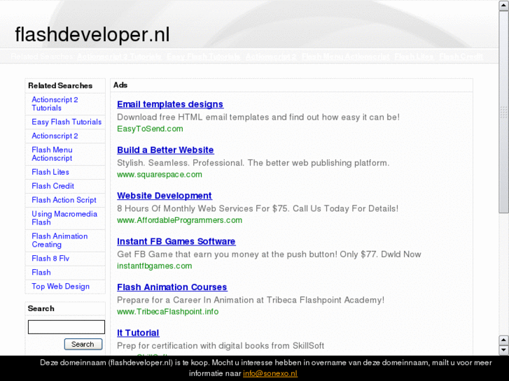Go to Using Macromedia Flash link
The width and height of the screenshot is (509, 381).
click(64, 218)
